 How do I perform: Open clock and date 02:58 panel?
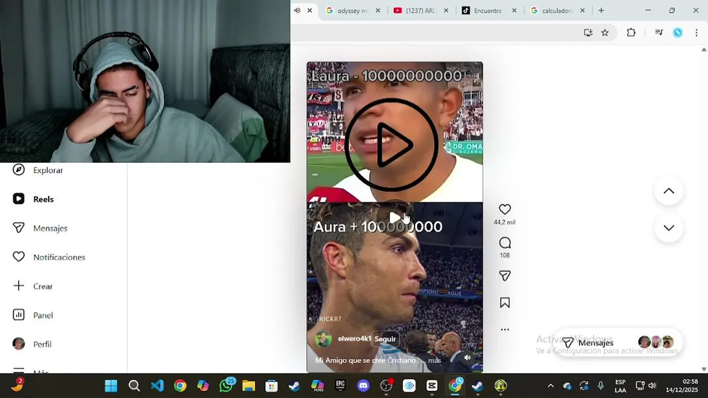click(x=682, y=386)
